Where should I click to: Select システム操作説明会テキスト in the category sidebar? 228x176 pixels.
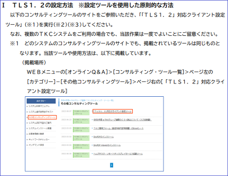[41, 112]
